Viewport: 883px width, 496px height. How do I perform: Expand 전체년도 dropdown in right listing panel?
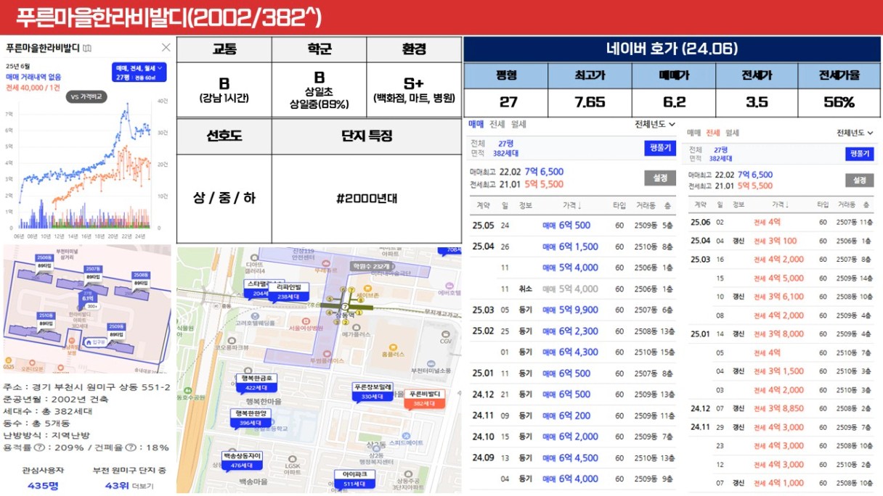(x=855, y=133)
